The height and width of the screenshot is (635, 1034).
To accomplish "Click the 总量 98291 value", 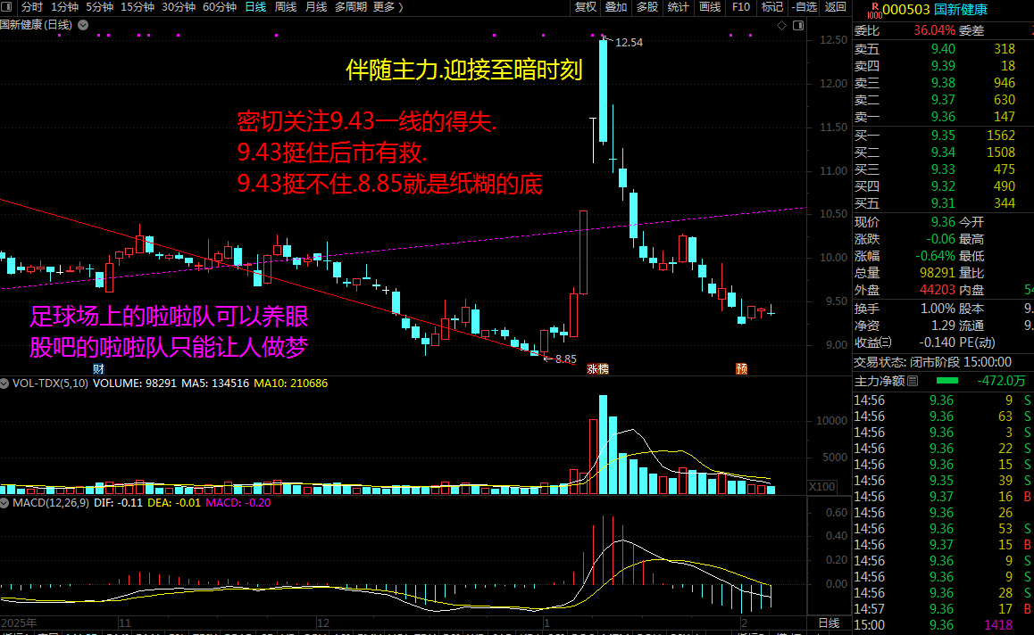I will coord(937,273).
